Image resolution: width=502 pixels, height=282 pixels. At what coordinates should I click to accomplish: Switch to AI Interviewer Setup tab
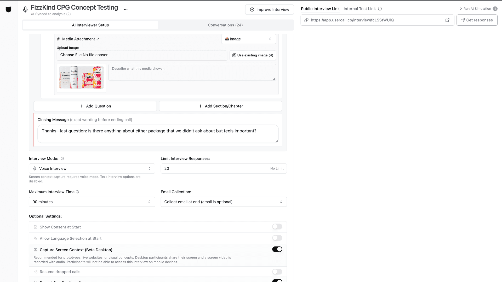[x=90, y=25]
